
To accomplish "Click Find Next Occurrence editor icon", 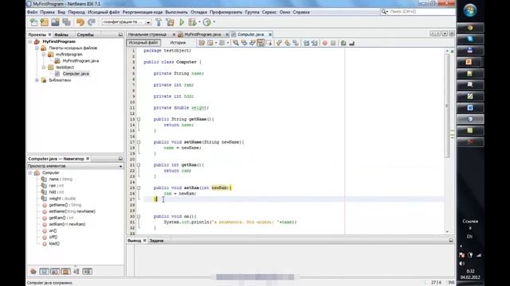I will [253, 43].
